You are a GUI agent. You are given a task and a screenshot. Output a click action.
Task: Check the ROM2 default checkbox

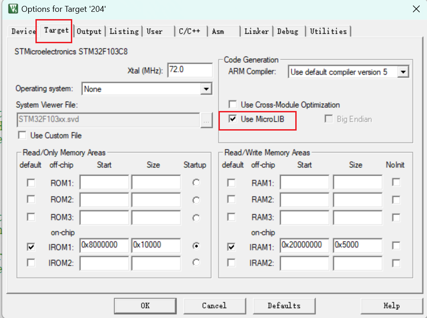pyautogui.click(x=31, y=199)
